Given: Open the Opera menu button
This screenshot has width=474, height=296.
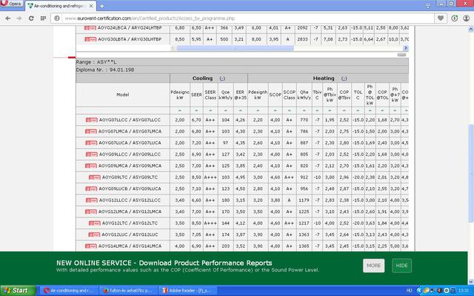Looking at the screenshot, I should point(11,4).
